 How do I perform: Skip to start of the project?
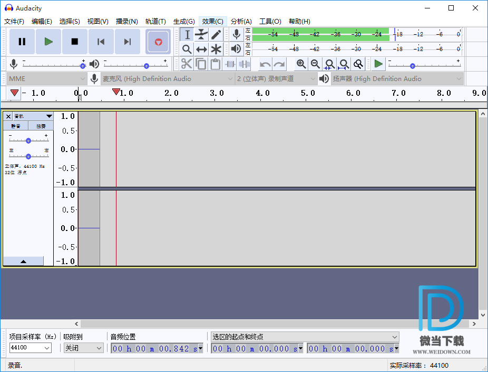pos(101,42)
